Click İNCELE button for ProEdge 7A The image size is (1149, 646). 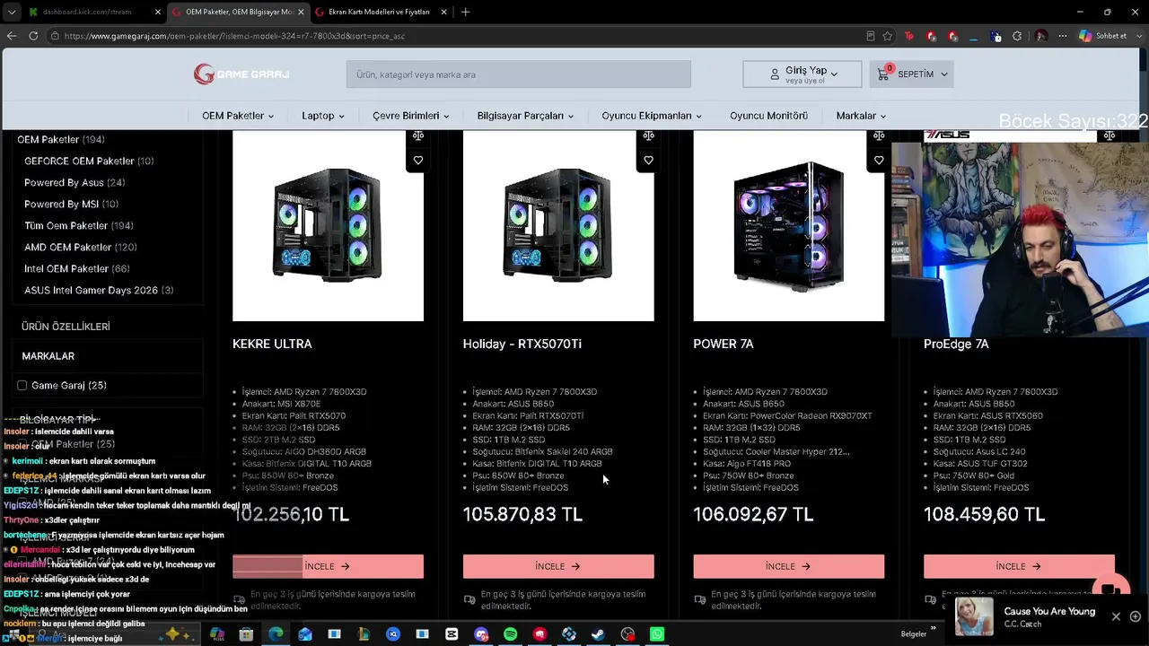click(x=1019, y=566)
